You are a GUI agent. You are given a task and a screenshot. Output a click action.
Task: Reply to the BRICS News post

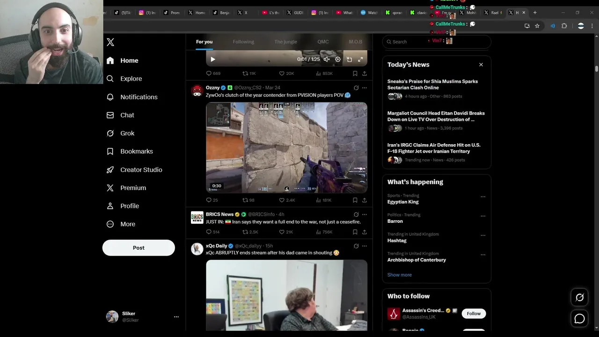pyautogui.click(x=213, y=232)
